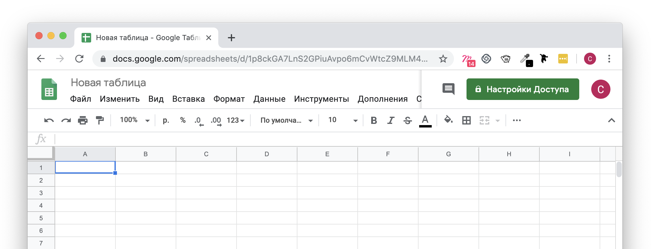This screenshot has height=249, width=656.
Task: Format as currency with the р. button
Action: coord(166,120)
